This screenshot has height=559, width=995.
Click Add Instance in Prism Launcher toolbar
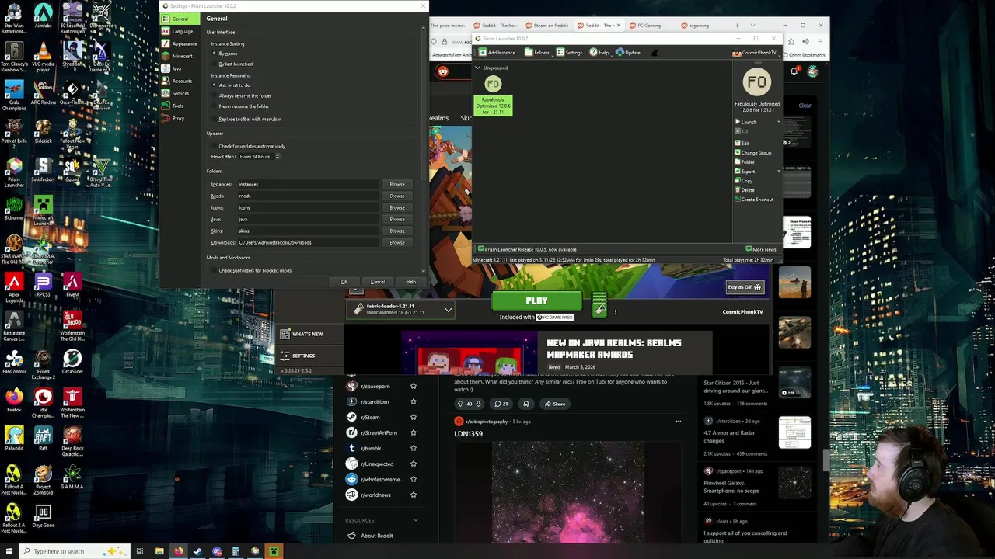497,52
